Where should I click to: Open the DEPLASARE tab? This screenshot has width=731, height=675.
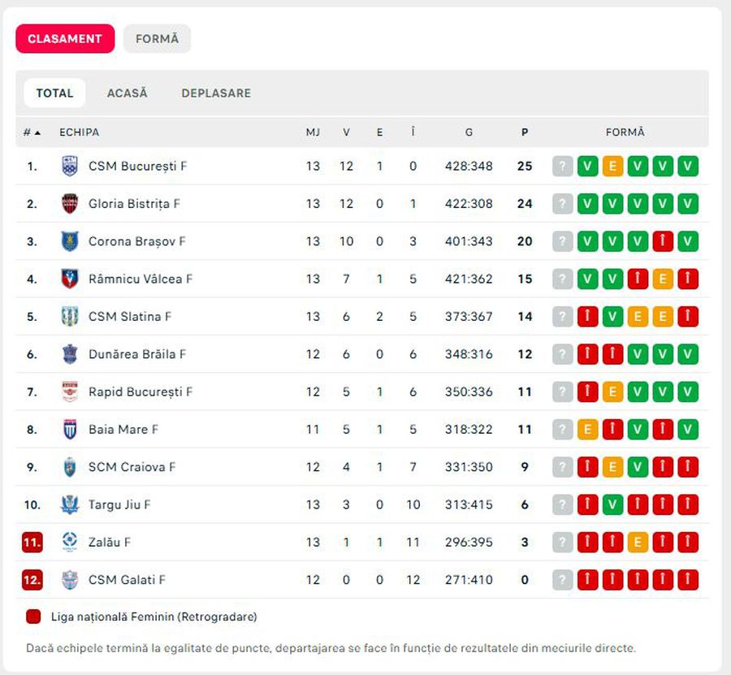click(216, 93)
